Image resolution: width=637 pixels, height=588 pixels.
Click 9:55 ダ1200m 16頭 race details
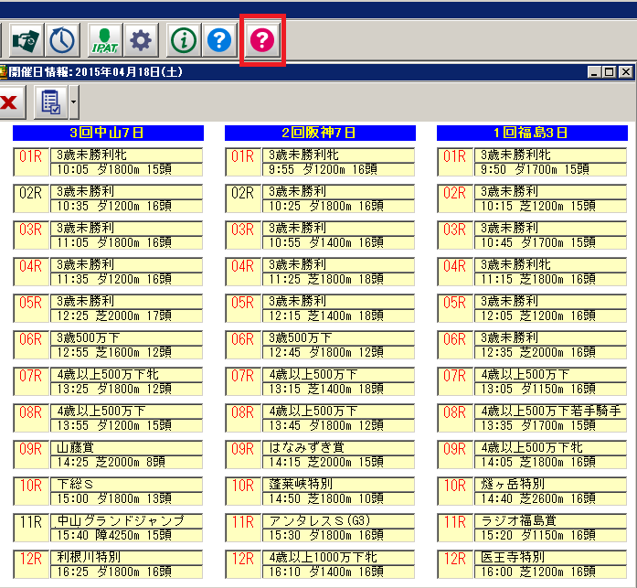(338, 169)
